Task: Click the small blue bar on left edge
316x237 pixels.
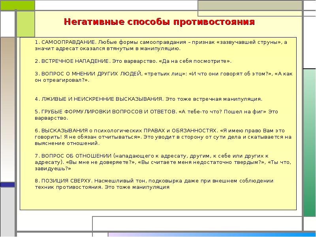Action: pyautogui.click(x=7, y=184)
